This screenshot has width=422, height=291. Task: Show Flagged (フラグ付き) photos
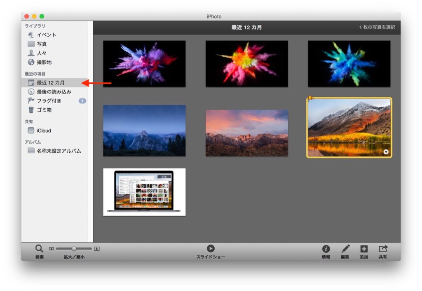coord(49,101)
